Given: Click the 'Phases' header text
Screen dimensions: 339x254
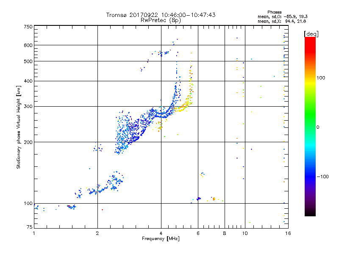Looking at the screenshot, I should point(274,12).
